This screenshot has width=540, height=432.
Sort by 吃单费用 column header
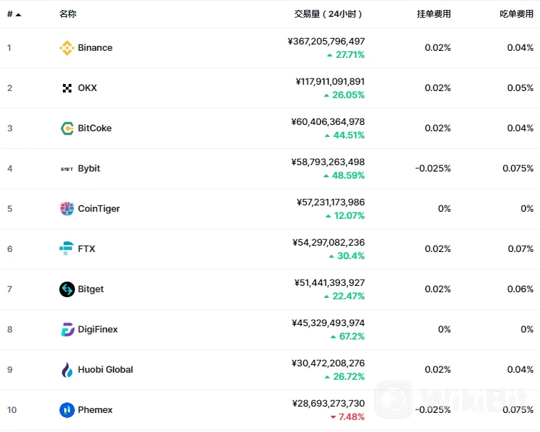[x=516, y=13]
